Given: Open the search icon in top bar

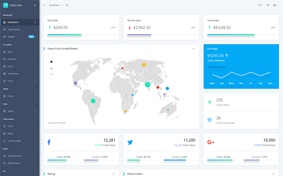Looking at the screenshot, I should 67,5.
